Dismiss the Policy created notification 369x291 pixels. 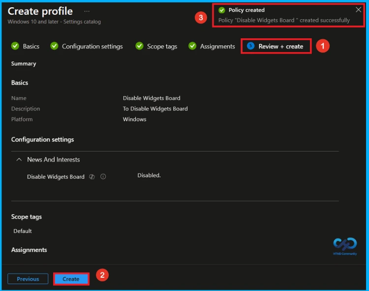[358, 10]
